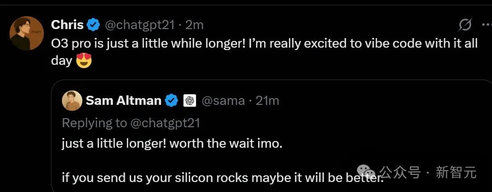Screen dimensions: 492x192
Task: Click @chatgpt21 in the "Replying to" line
Action: click(165, 123)
